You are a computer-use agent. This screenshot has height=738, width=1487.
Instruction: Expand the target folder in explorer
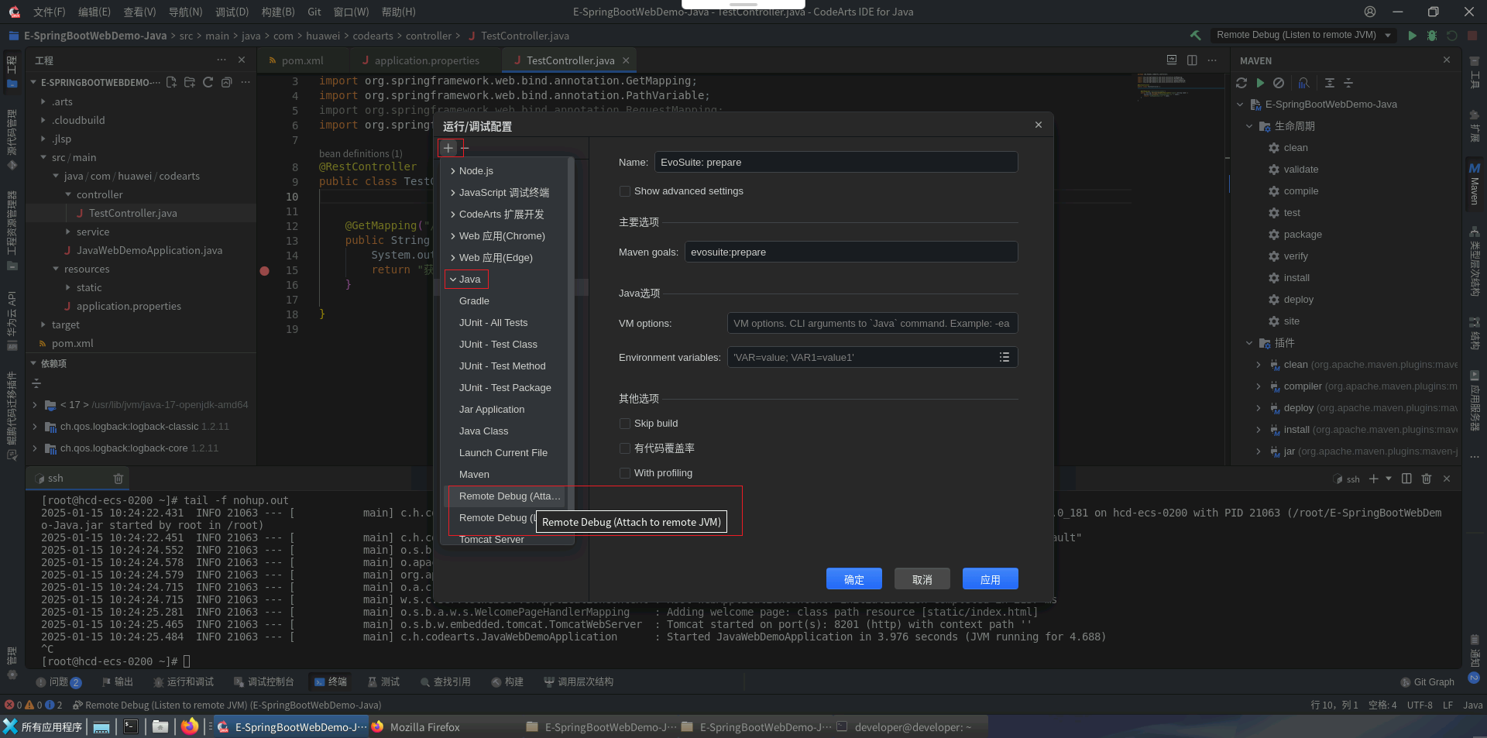click(x=43, y=325)
